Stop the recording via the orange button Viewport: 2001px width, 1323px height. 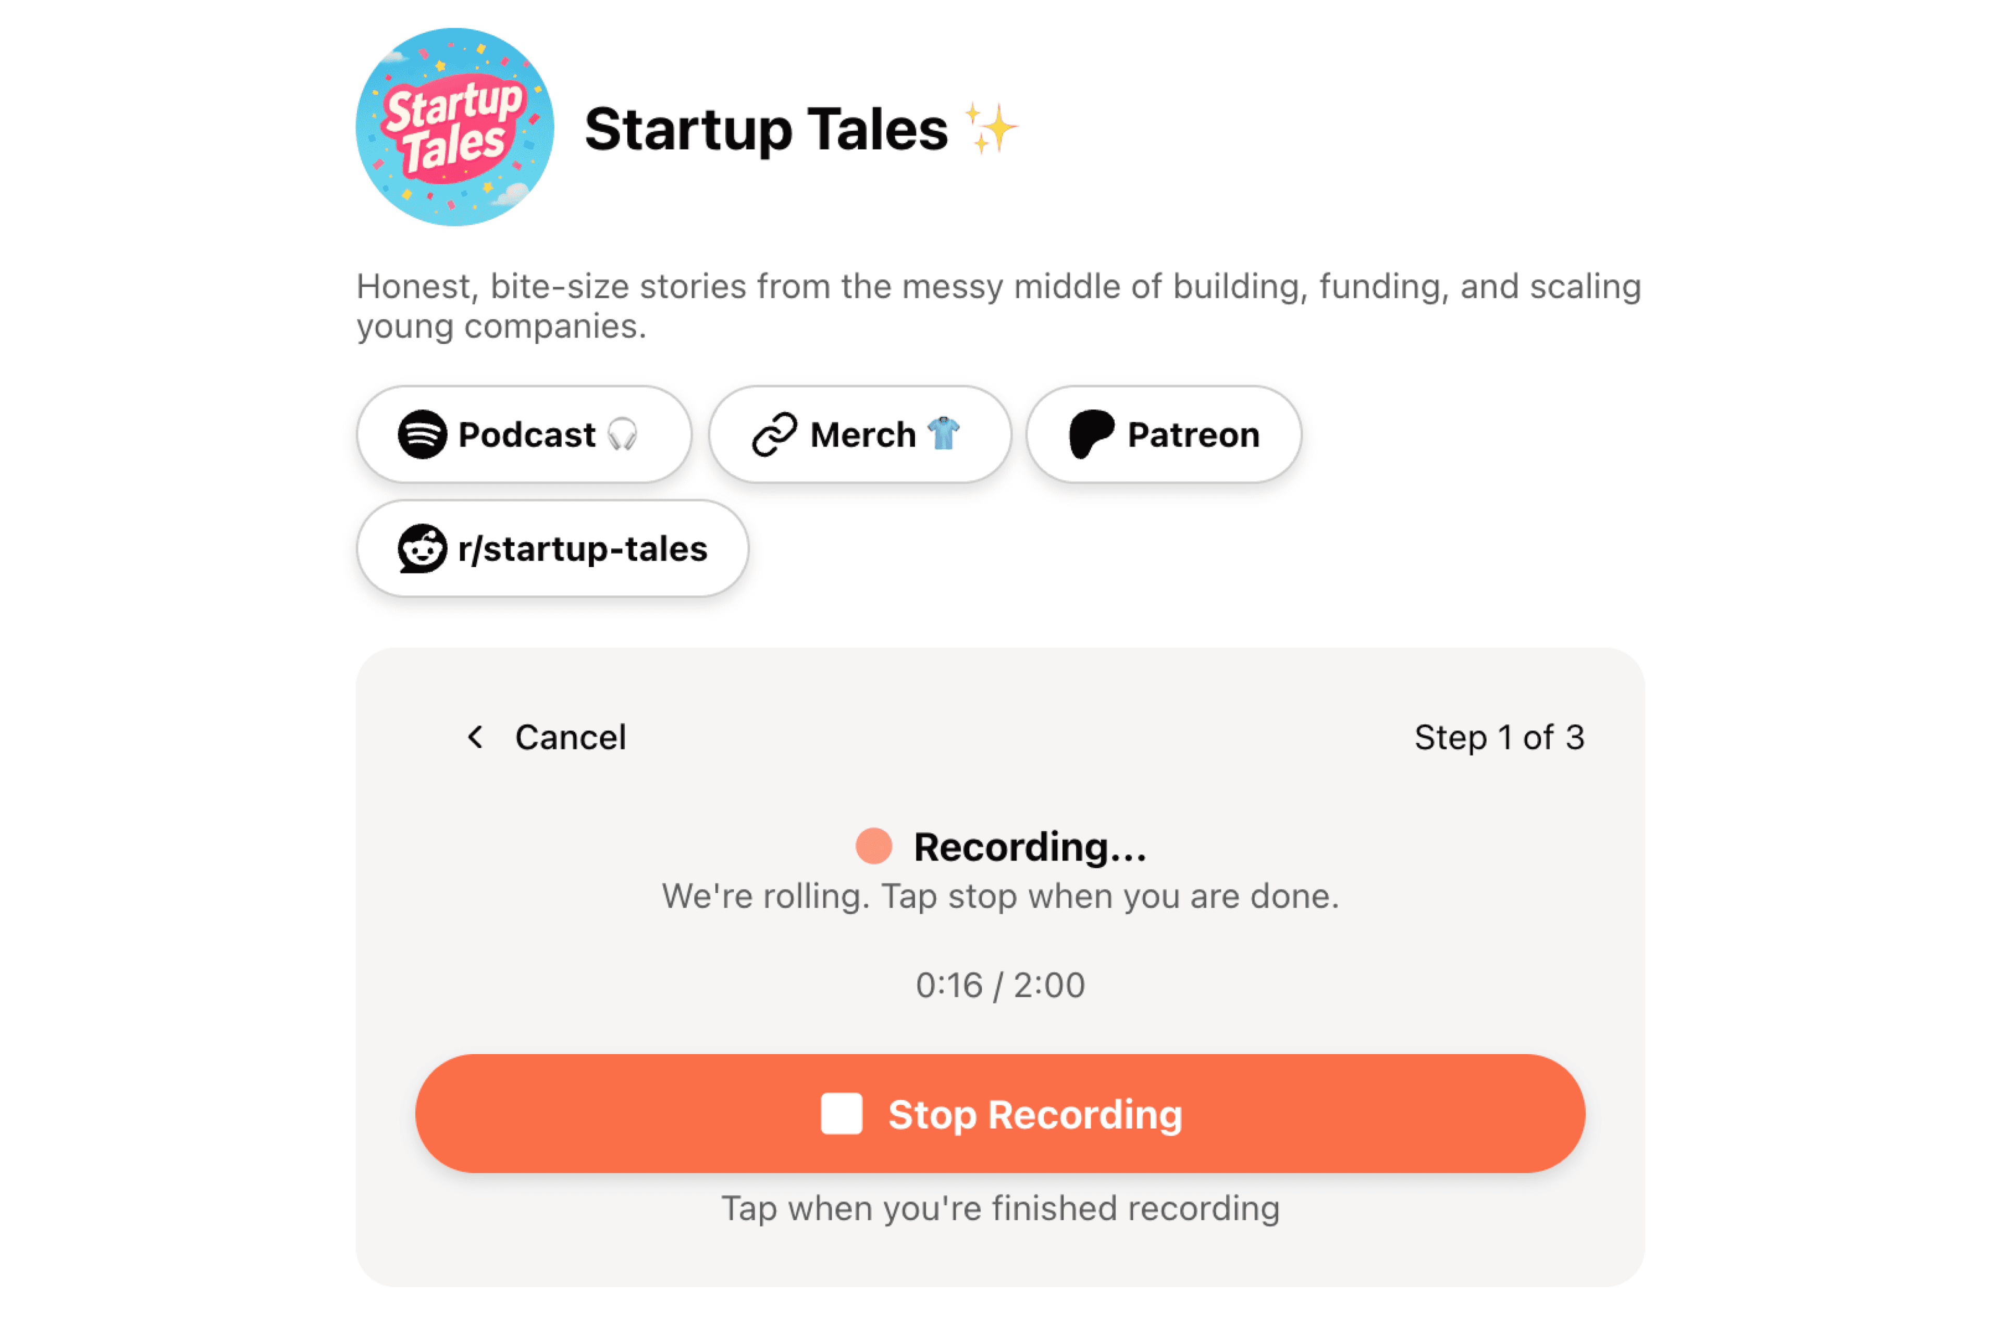point(1000,1114)
